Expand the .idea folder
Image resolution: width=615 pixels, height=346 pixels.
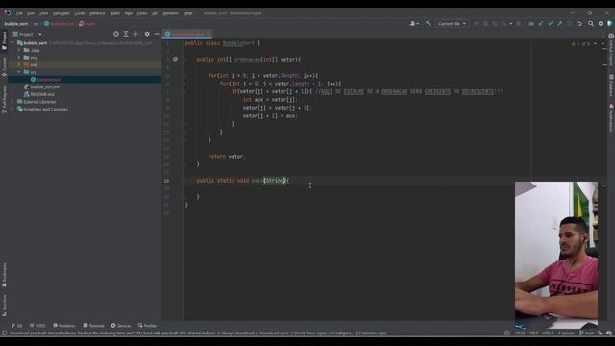coord(19,50)
